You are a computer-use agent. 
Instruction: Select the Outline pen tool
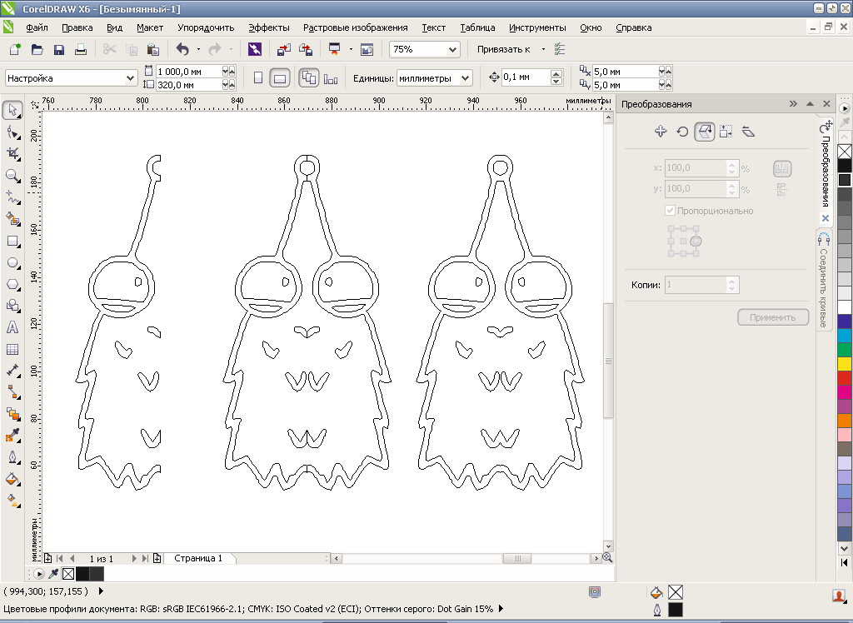pyautogui.click(x=12, y=457)
